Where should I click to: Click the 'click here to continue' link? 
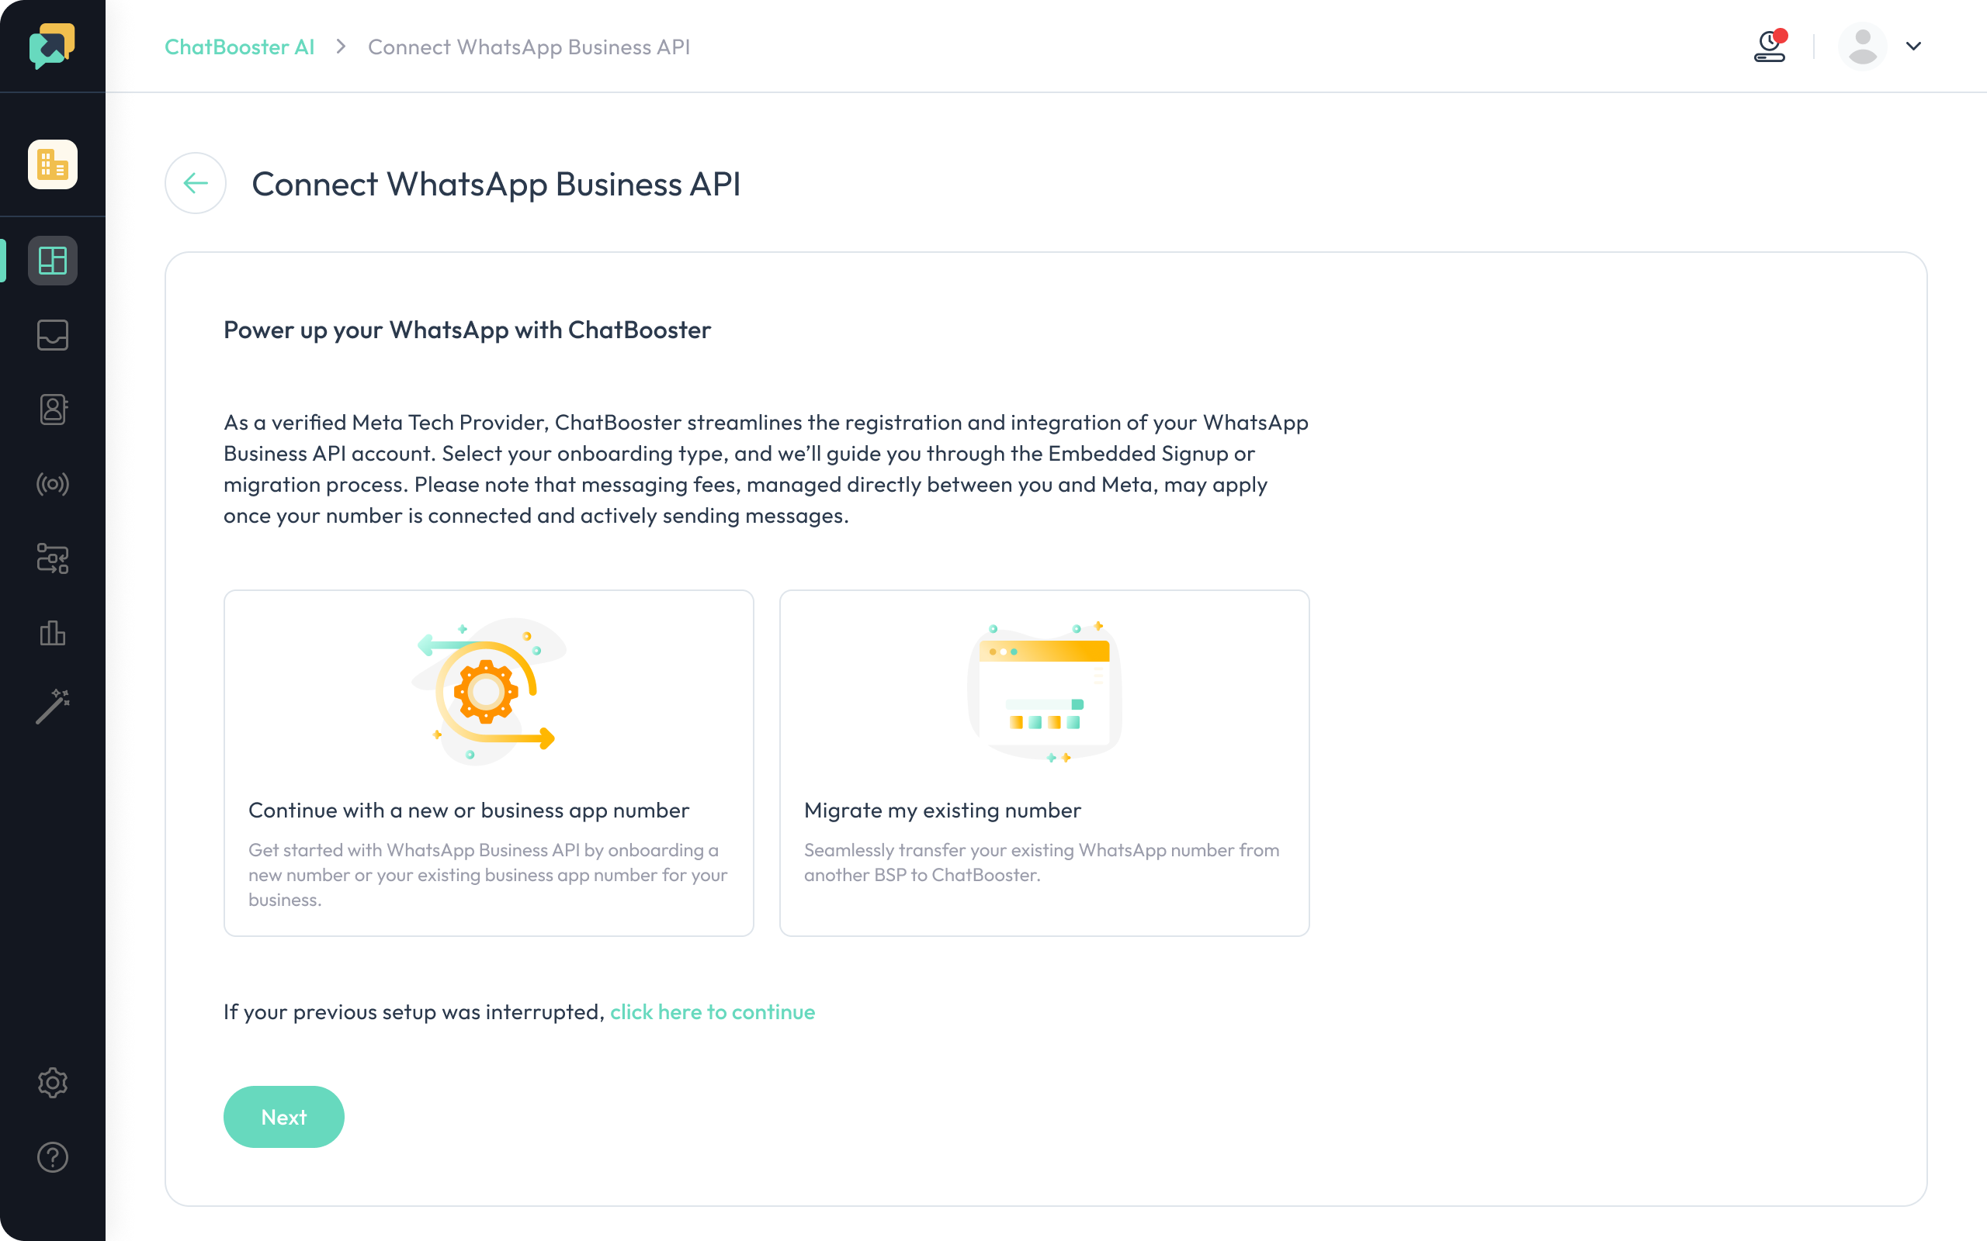click(x=713, y=1012)
